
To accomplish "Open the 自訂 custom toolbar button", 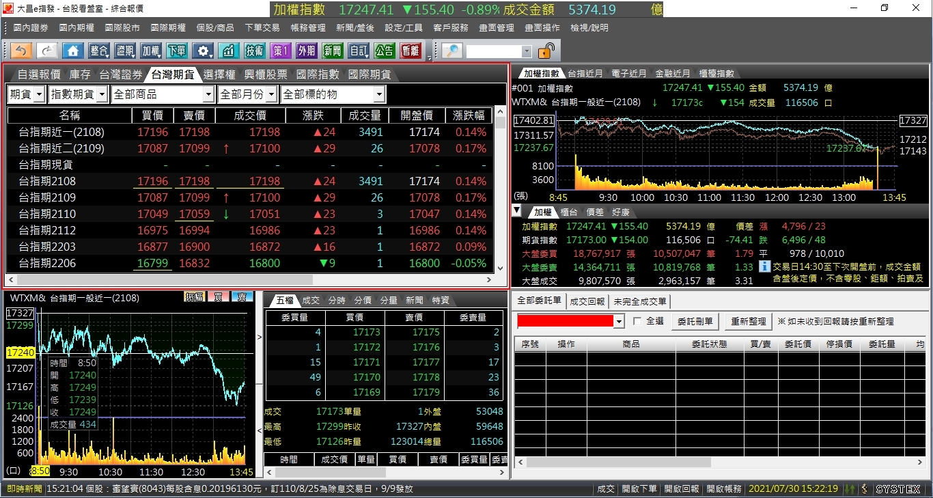I will click(x=359, y=51).
